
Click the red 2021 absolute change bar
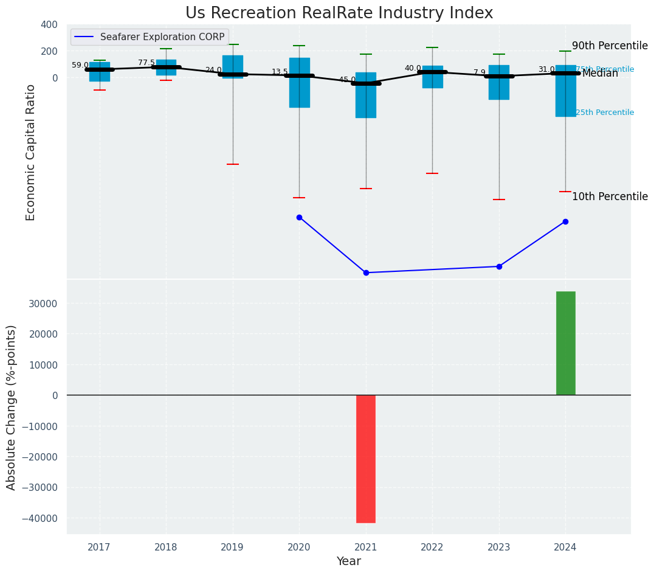tap(365, 459)
